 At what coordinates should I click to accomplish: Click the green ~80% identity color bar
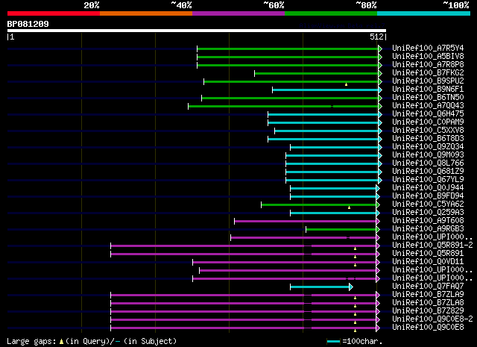(331, 13)
